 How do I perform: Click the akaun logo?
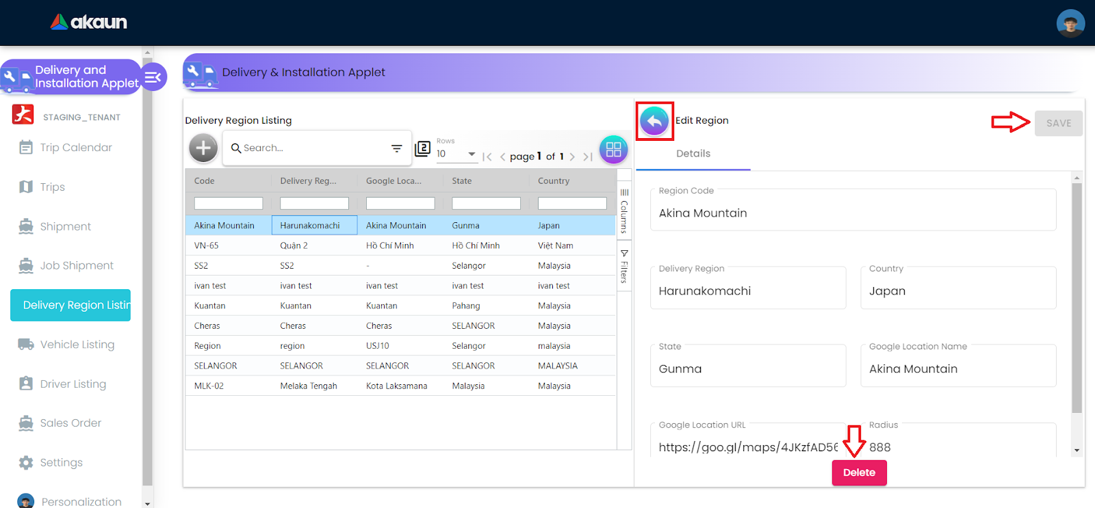[x=89, y=23]
